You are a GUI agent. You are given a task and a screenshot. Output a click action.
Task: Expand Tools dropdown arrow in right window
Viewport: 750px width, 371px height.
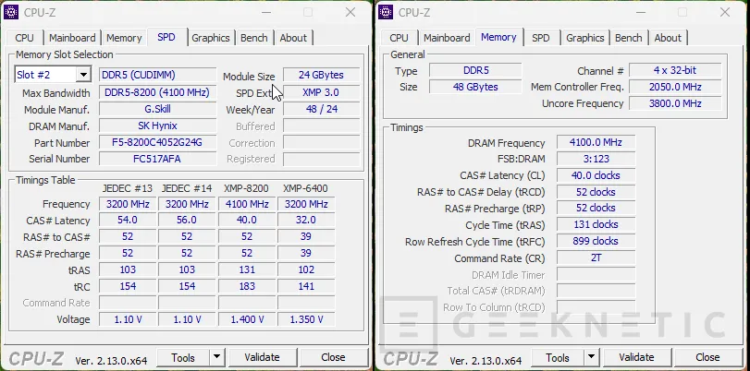[591, 357]
